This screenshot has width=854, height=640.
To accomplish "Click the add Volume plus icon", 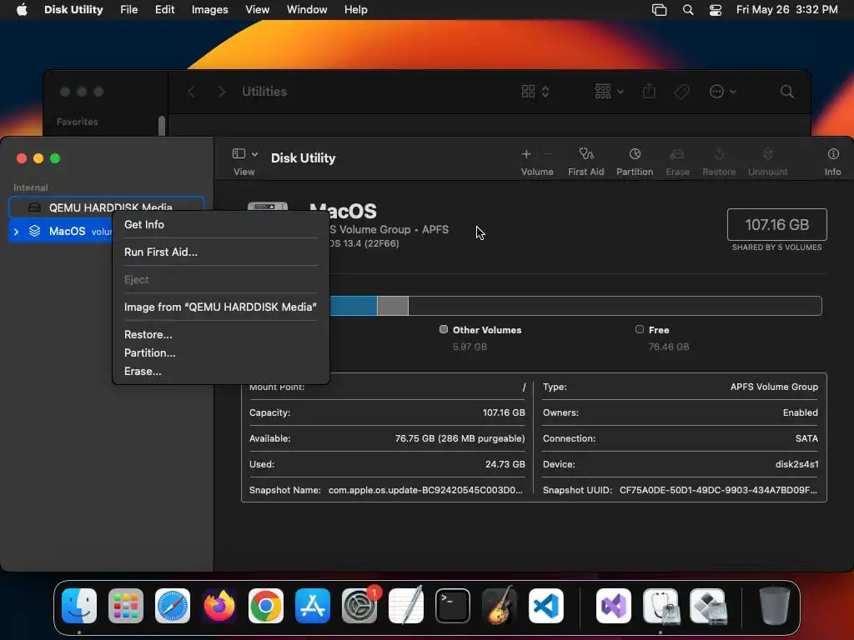I will point(526,154).
